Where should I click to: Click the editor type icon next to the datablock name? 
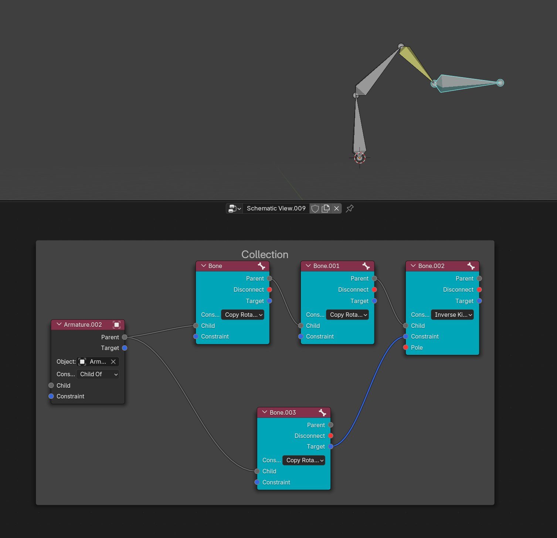232,209
